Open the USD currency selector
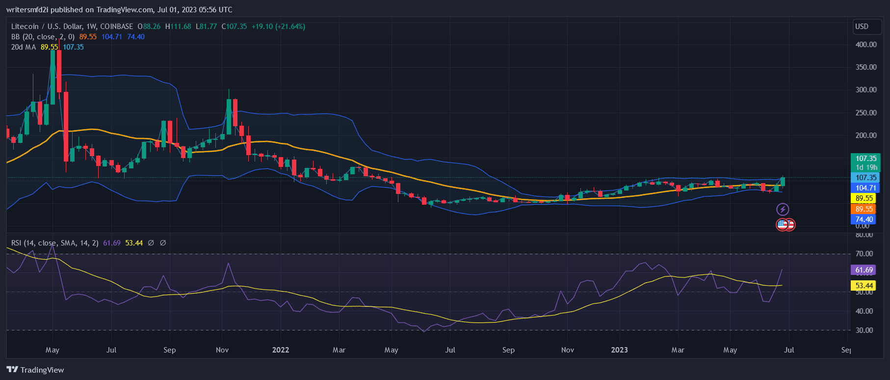The image size is (890, 380). 862,27
